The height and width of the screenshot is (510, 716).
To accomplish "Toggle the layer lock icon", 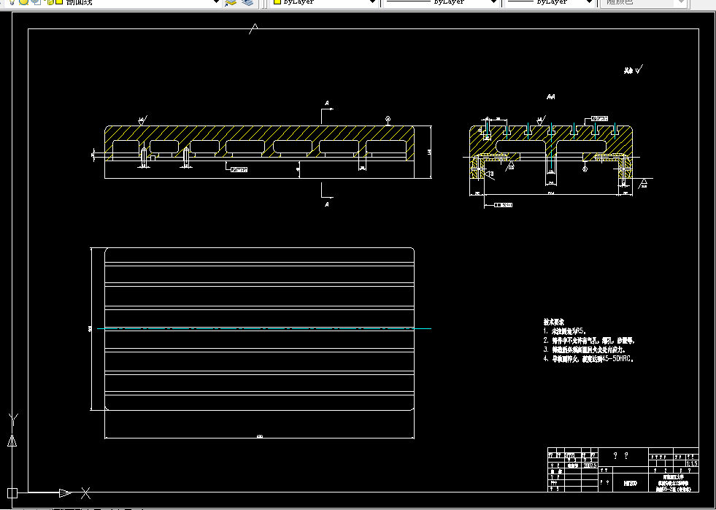I will tap(50, 2).
